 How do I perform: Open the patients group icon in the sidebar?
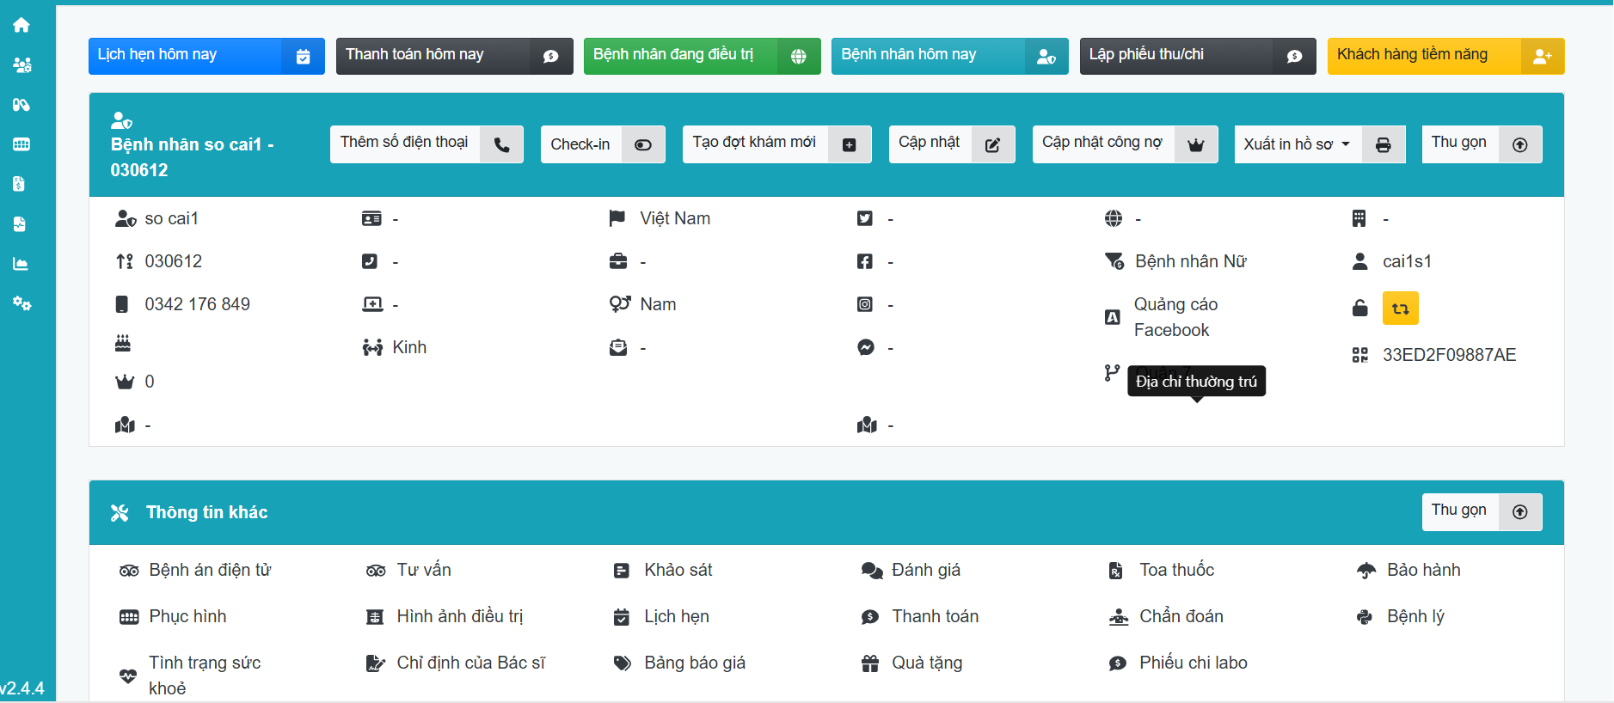pyautogui.click(x=21, y=64)
